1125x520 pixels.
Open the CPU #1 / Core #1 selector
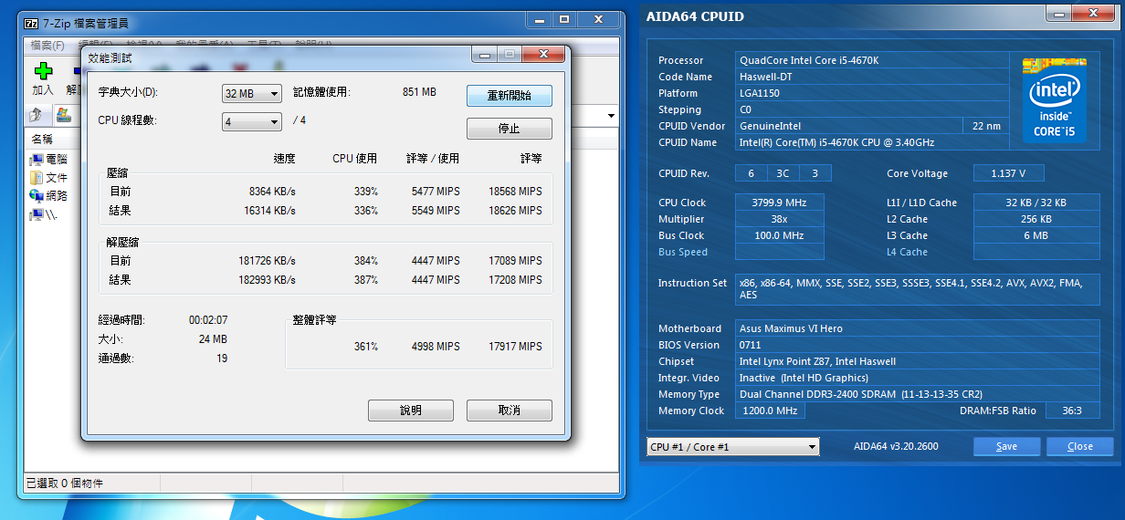(733, 447)
